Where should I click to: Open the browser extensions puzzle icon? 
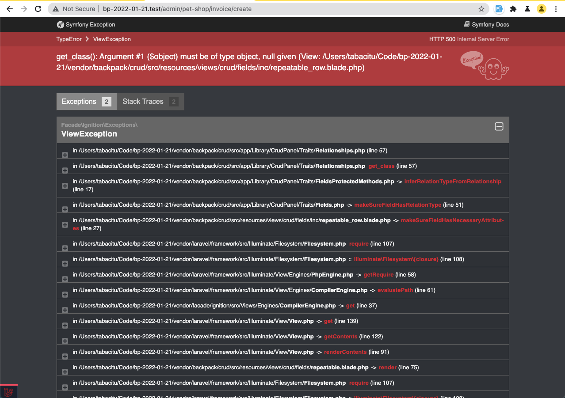[x=513, y=8]
